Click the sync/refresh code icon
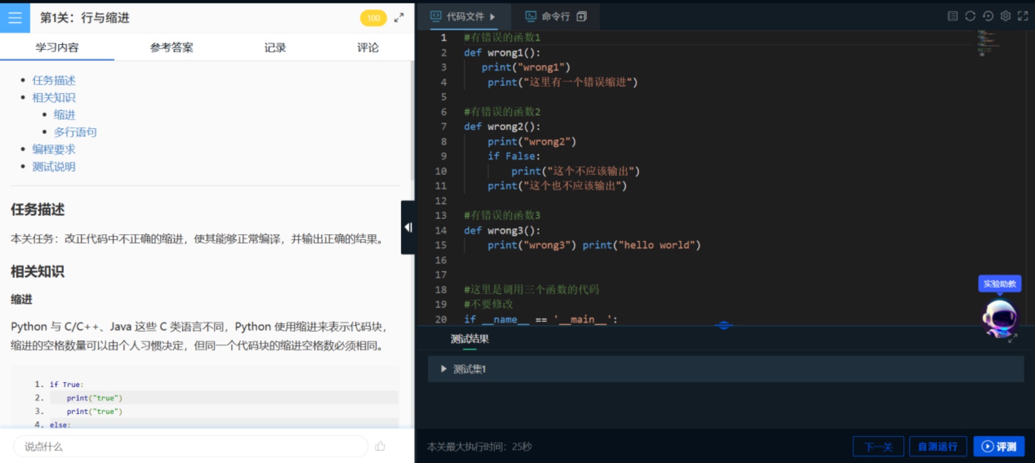Image resolution: width=1035 pixels, height=463 pixels. click(x=970, y=16)
